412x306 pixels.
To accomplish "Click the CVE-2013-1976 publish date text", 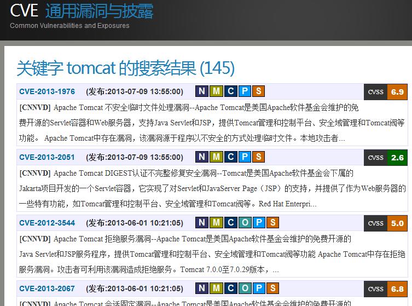I will coord(135,91).
